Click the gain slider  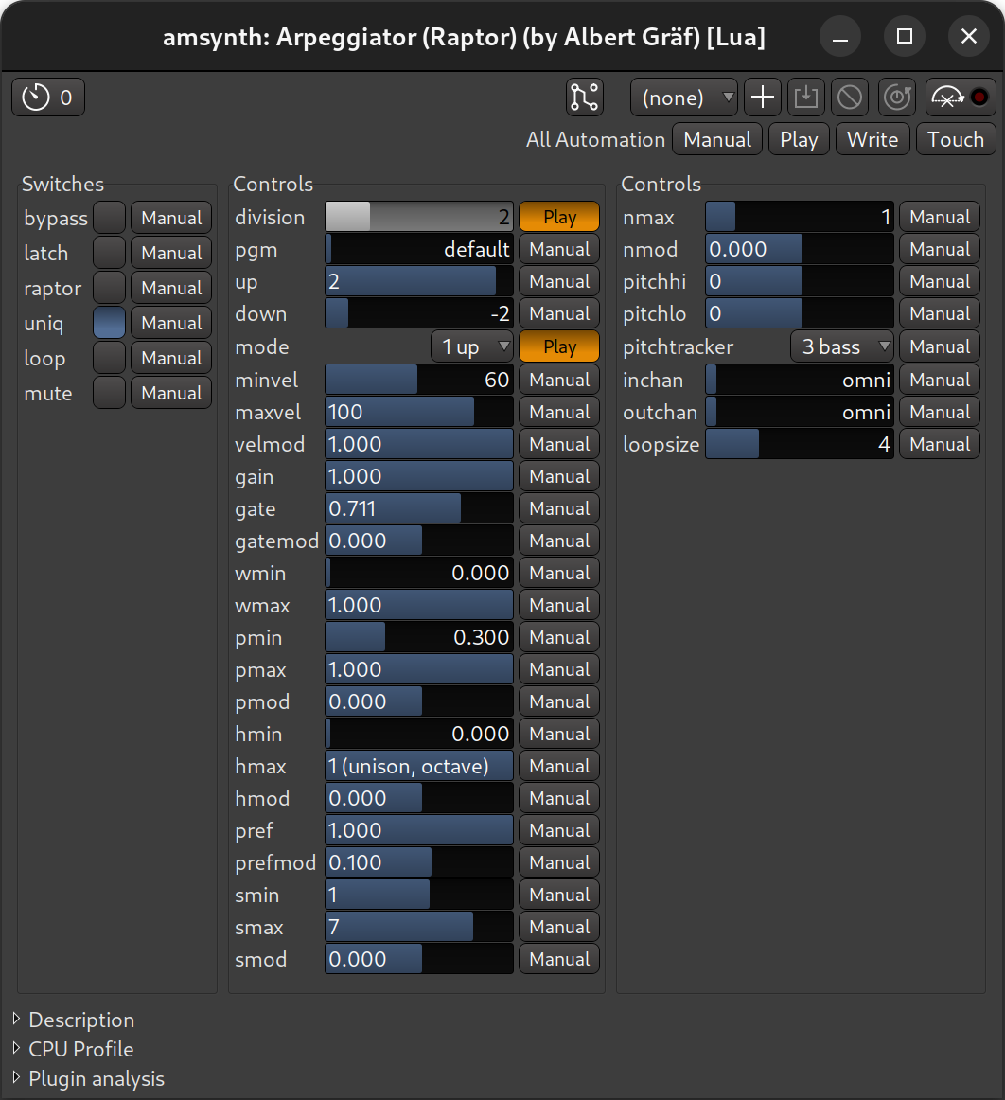tap(419, 476)
